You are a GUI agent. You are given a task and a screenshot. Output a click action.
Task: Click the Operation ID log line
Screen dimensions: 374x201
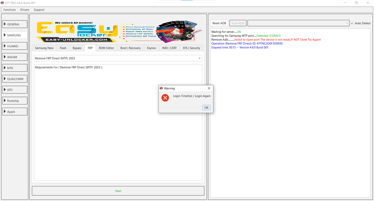pyautogui.click(x=247, y=44)
